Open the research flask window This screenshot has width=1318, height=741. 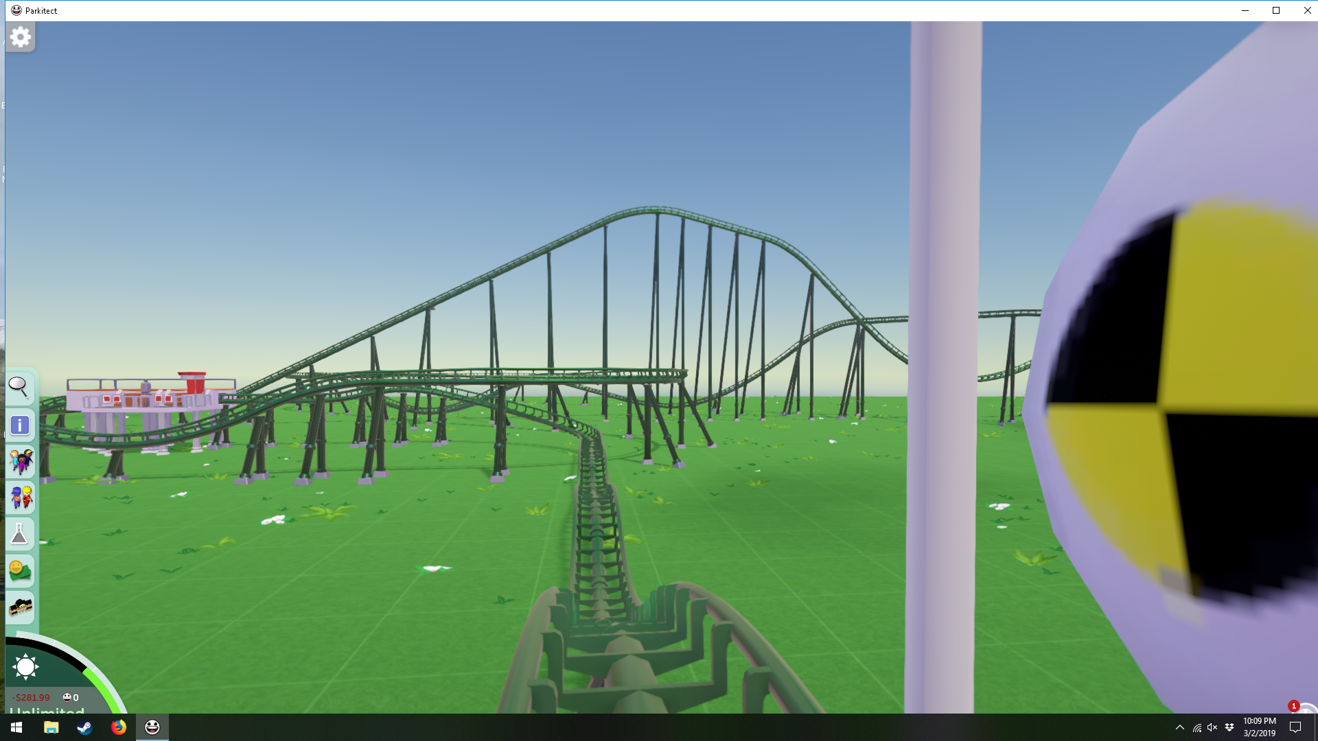coord(19,534)
